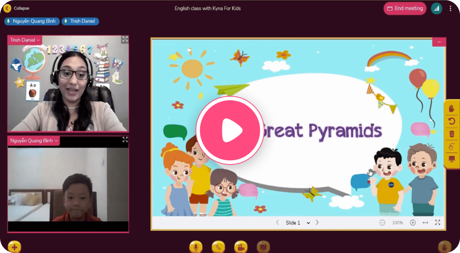This screenshot has height=253, width=460.
Task: Click the undo annotation icon
Action: pos(452,122)
